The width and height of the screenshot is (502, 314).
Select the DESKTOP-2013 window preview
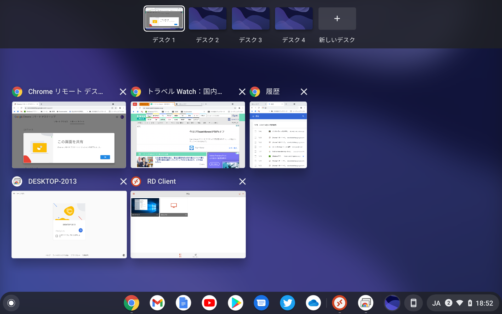tap(69, 225)
